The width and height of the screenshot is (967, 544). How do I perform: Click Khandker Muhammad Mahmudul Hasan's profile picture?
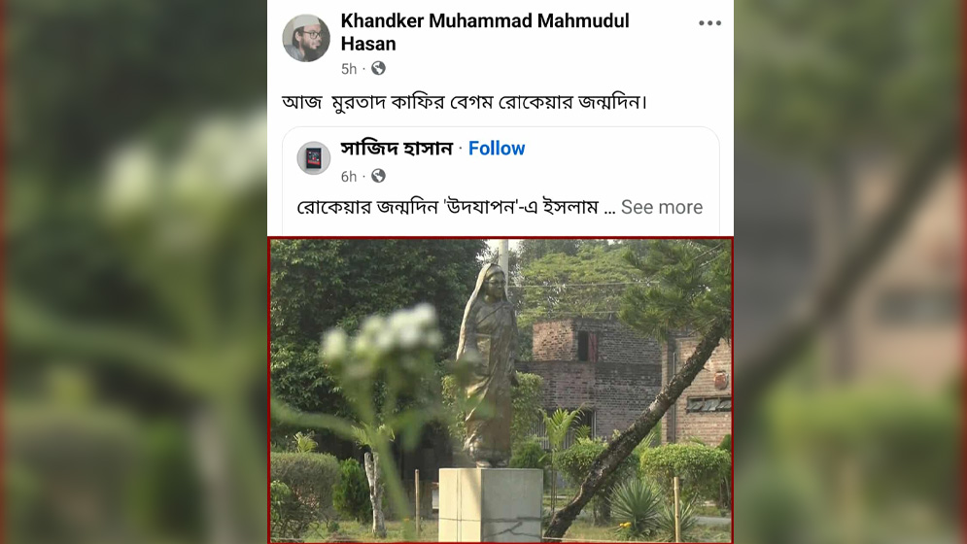(306, 38)
